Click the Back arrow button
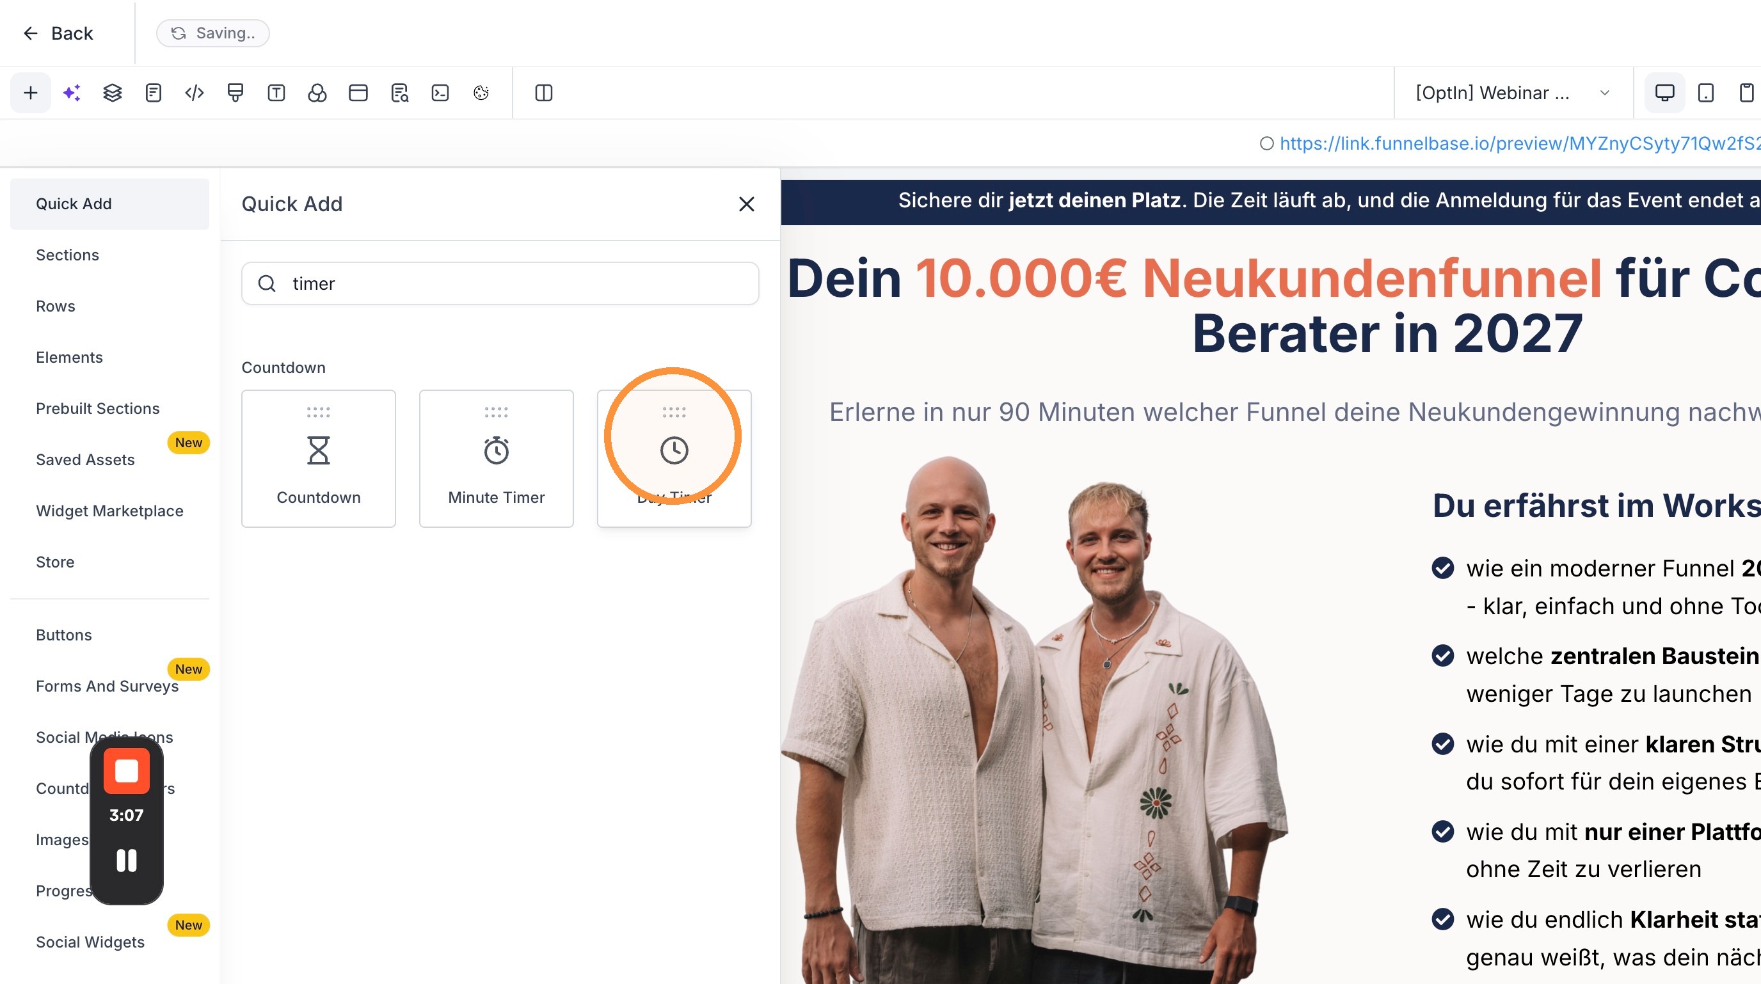This screenshot has height=984, width=1761. (x=58, y=33)
